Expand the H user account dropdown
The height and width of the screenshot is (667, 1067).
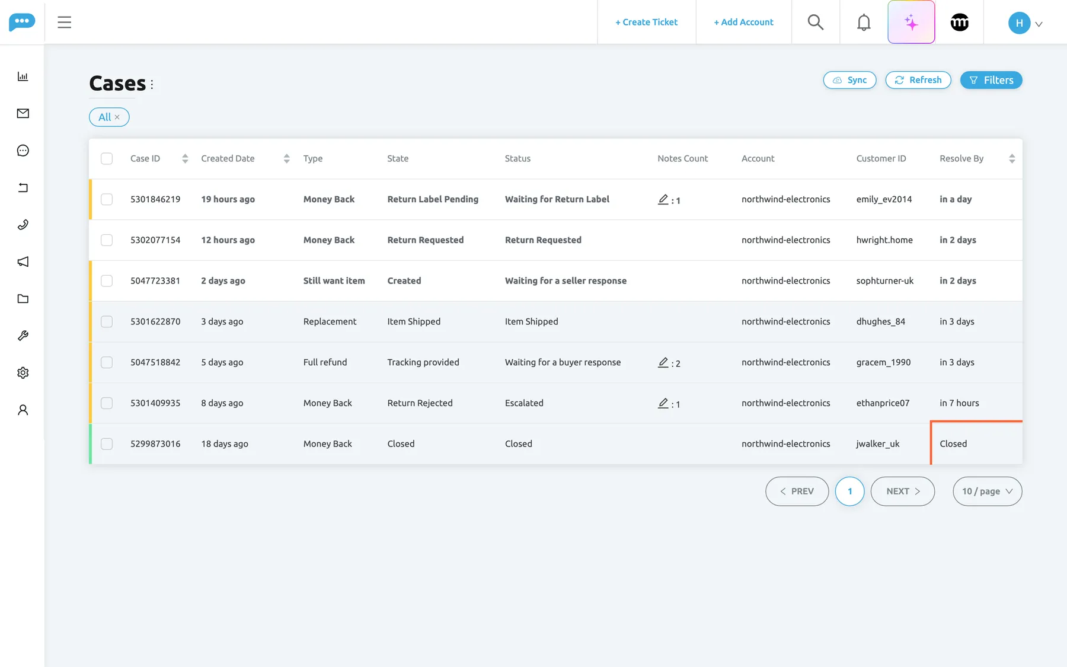point(1025,23)
